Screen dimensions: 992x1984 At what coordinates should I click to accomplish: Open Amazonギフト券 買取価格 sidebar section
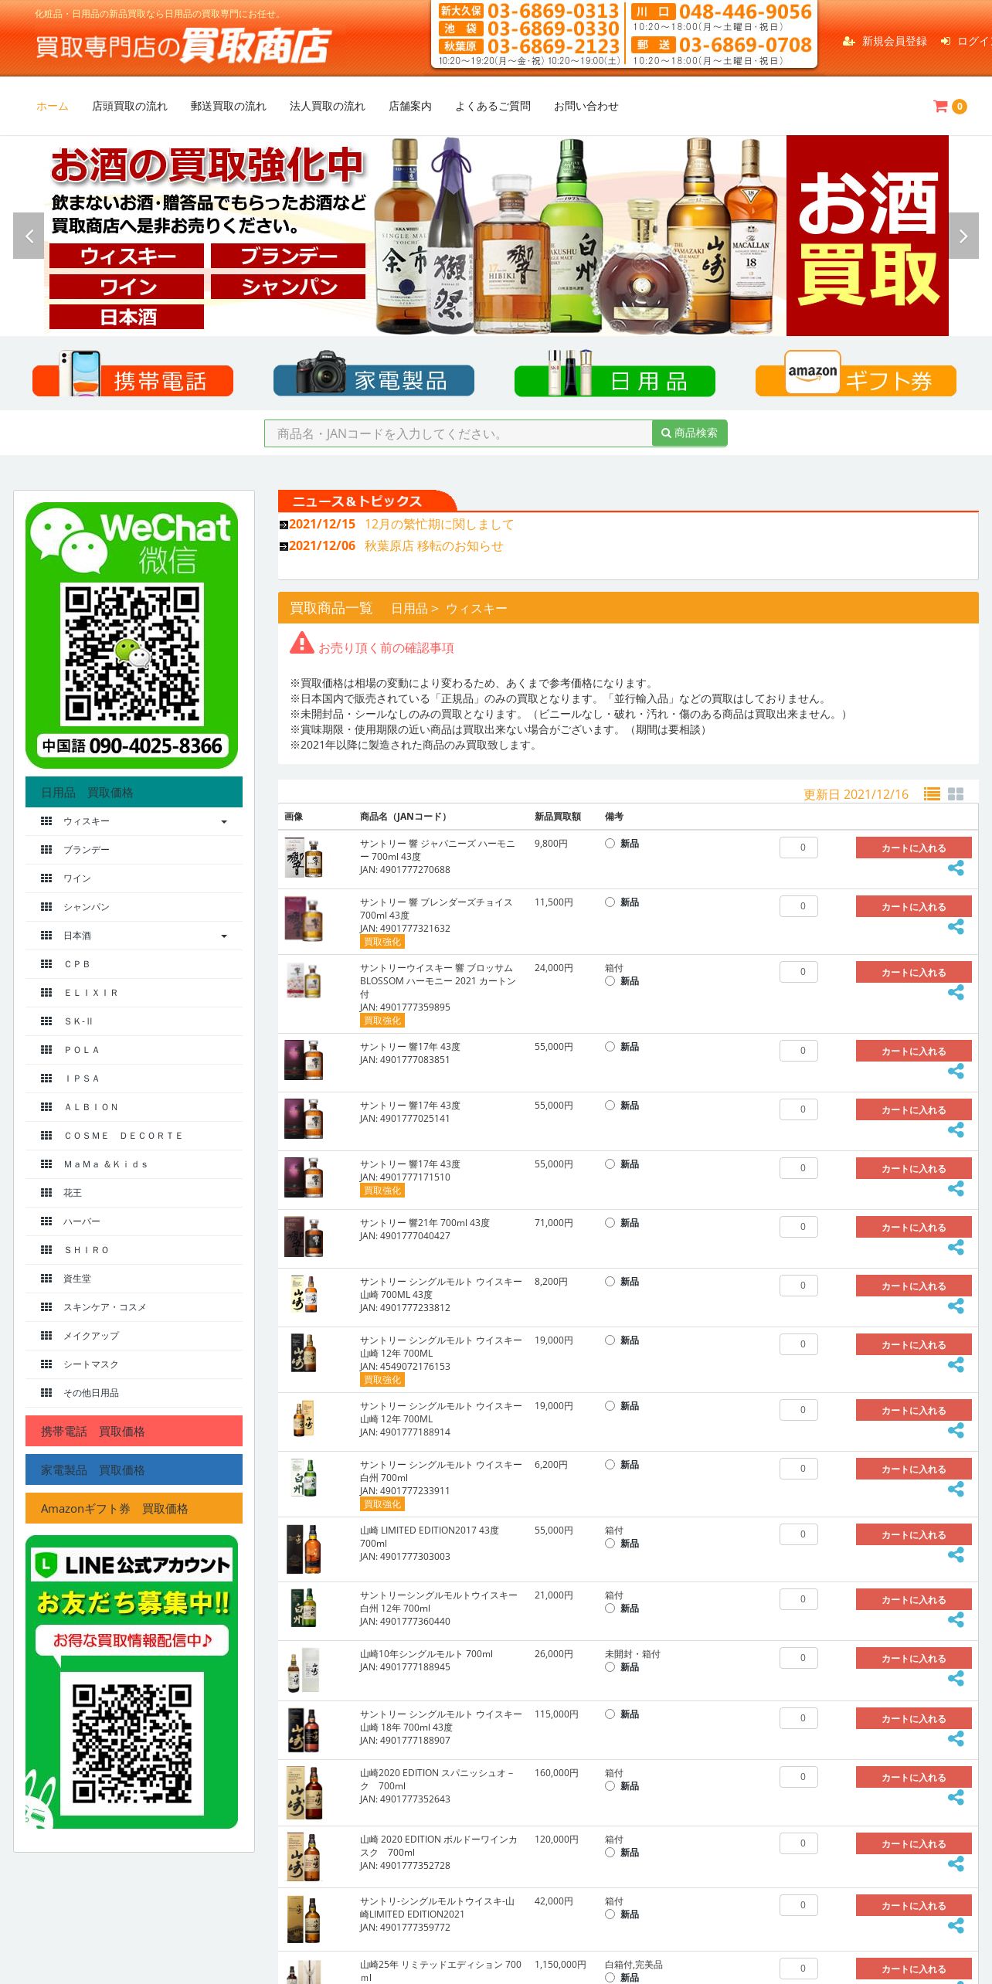click(x=134, y=1508)
